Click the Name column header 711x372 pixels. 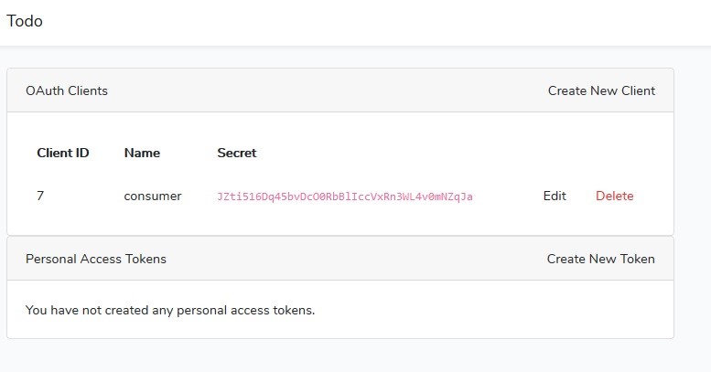coord(142,153)
